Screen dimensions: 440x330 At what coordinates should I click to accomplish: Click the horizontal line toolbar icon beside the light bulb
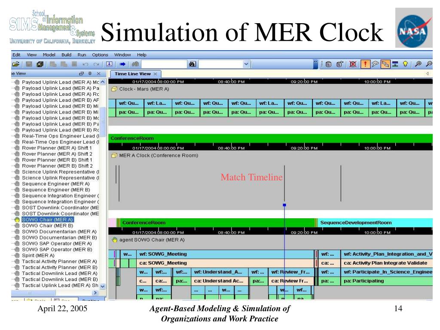click(395, 64)
